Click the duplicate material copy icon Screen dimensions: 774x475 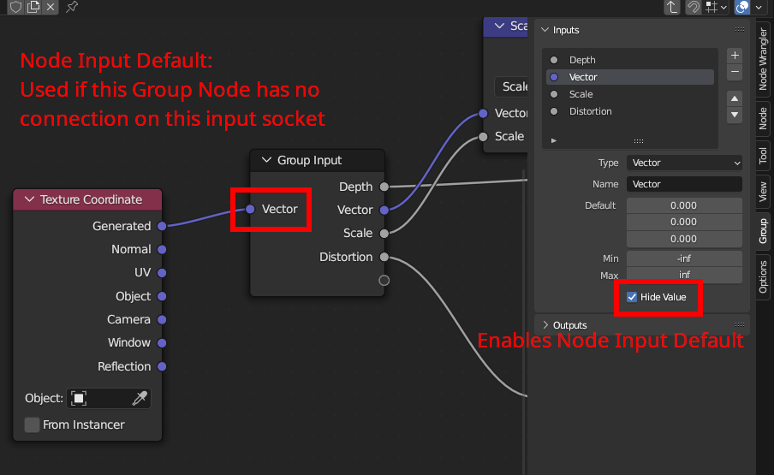click(33, 7)
